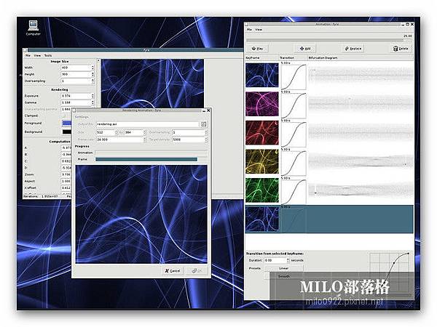Open the Computer desktop icon
This screenshot has height=327, width=437.
coord(33,28)
